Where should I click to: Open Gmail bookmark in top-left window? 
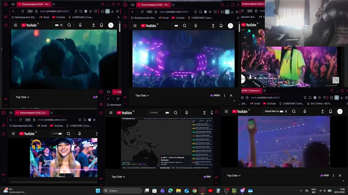(x=44, y=17)
